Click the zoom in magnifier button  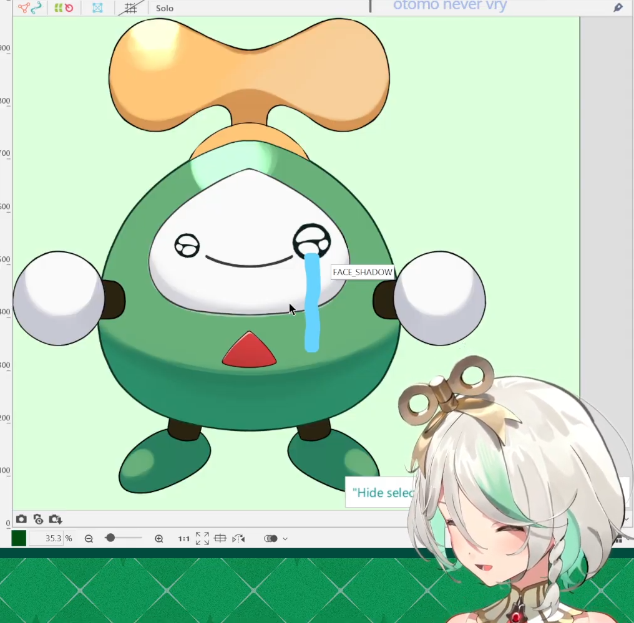pyautogui.click(x=159, y=538)
